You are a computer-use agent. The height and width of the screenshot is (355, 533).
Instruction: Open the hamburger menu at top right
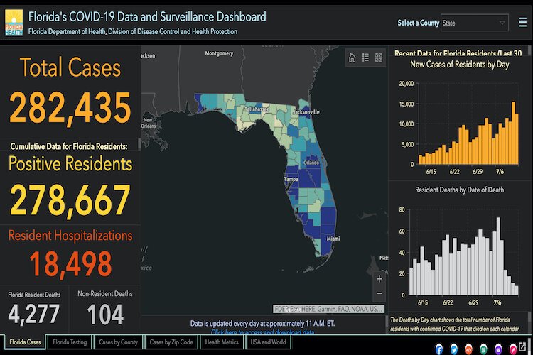coord(521,22)
